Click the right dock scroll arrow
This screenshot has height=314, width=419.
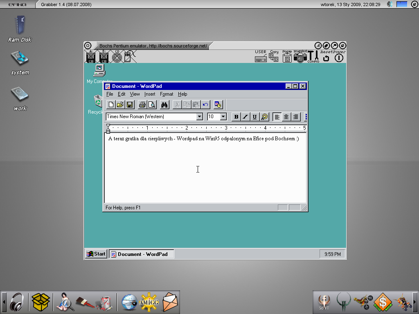click(x=415, y=302)
